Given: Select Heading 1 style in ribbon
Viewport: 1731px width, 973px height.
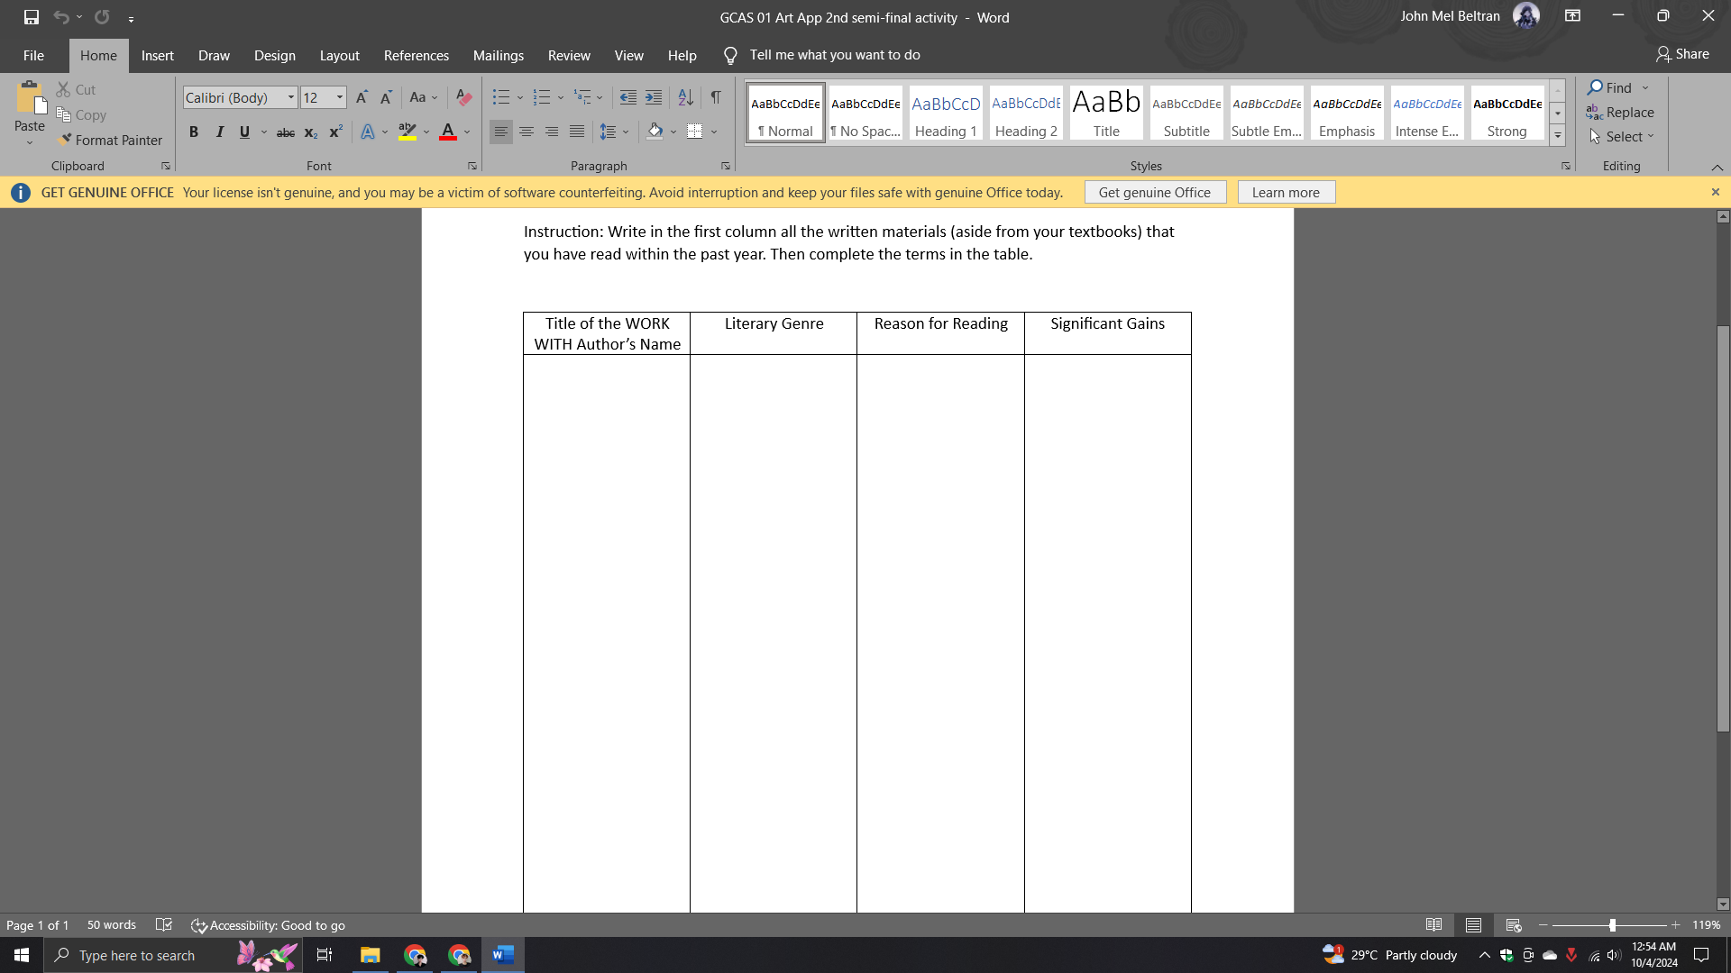Looking at the screenshot, I should [x=945, y=114].
